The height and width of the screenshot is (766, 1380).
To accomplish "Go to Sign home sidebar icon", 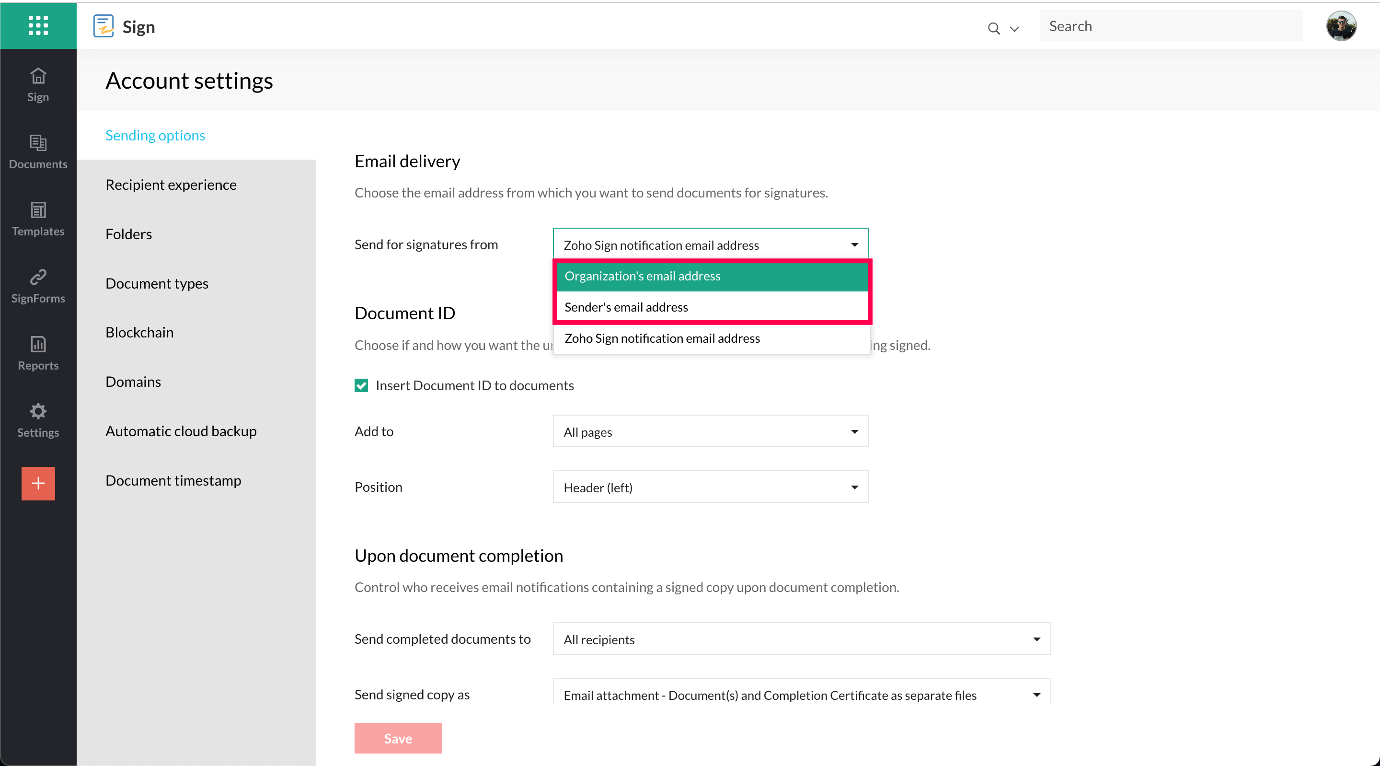I will (38, 84).
